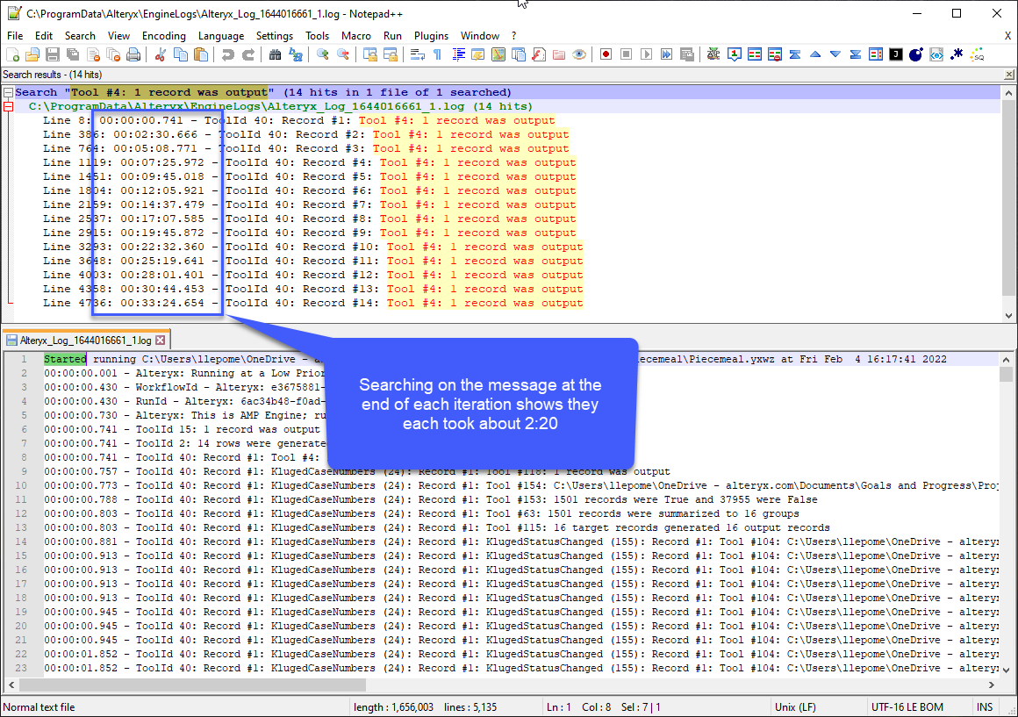Save all open documents
The image size is (1018, 717).
[x=72, y=54]
